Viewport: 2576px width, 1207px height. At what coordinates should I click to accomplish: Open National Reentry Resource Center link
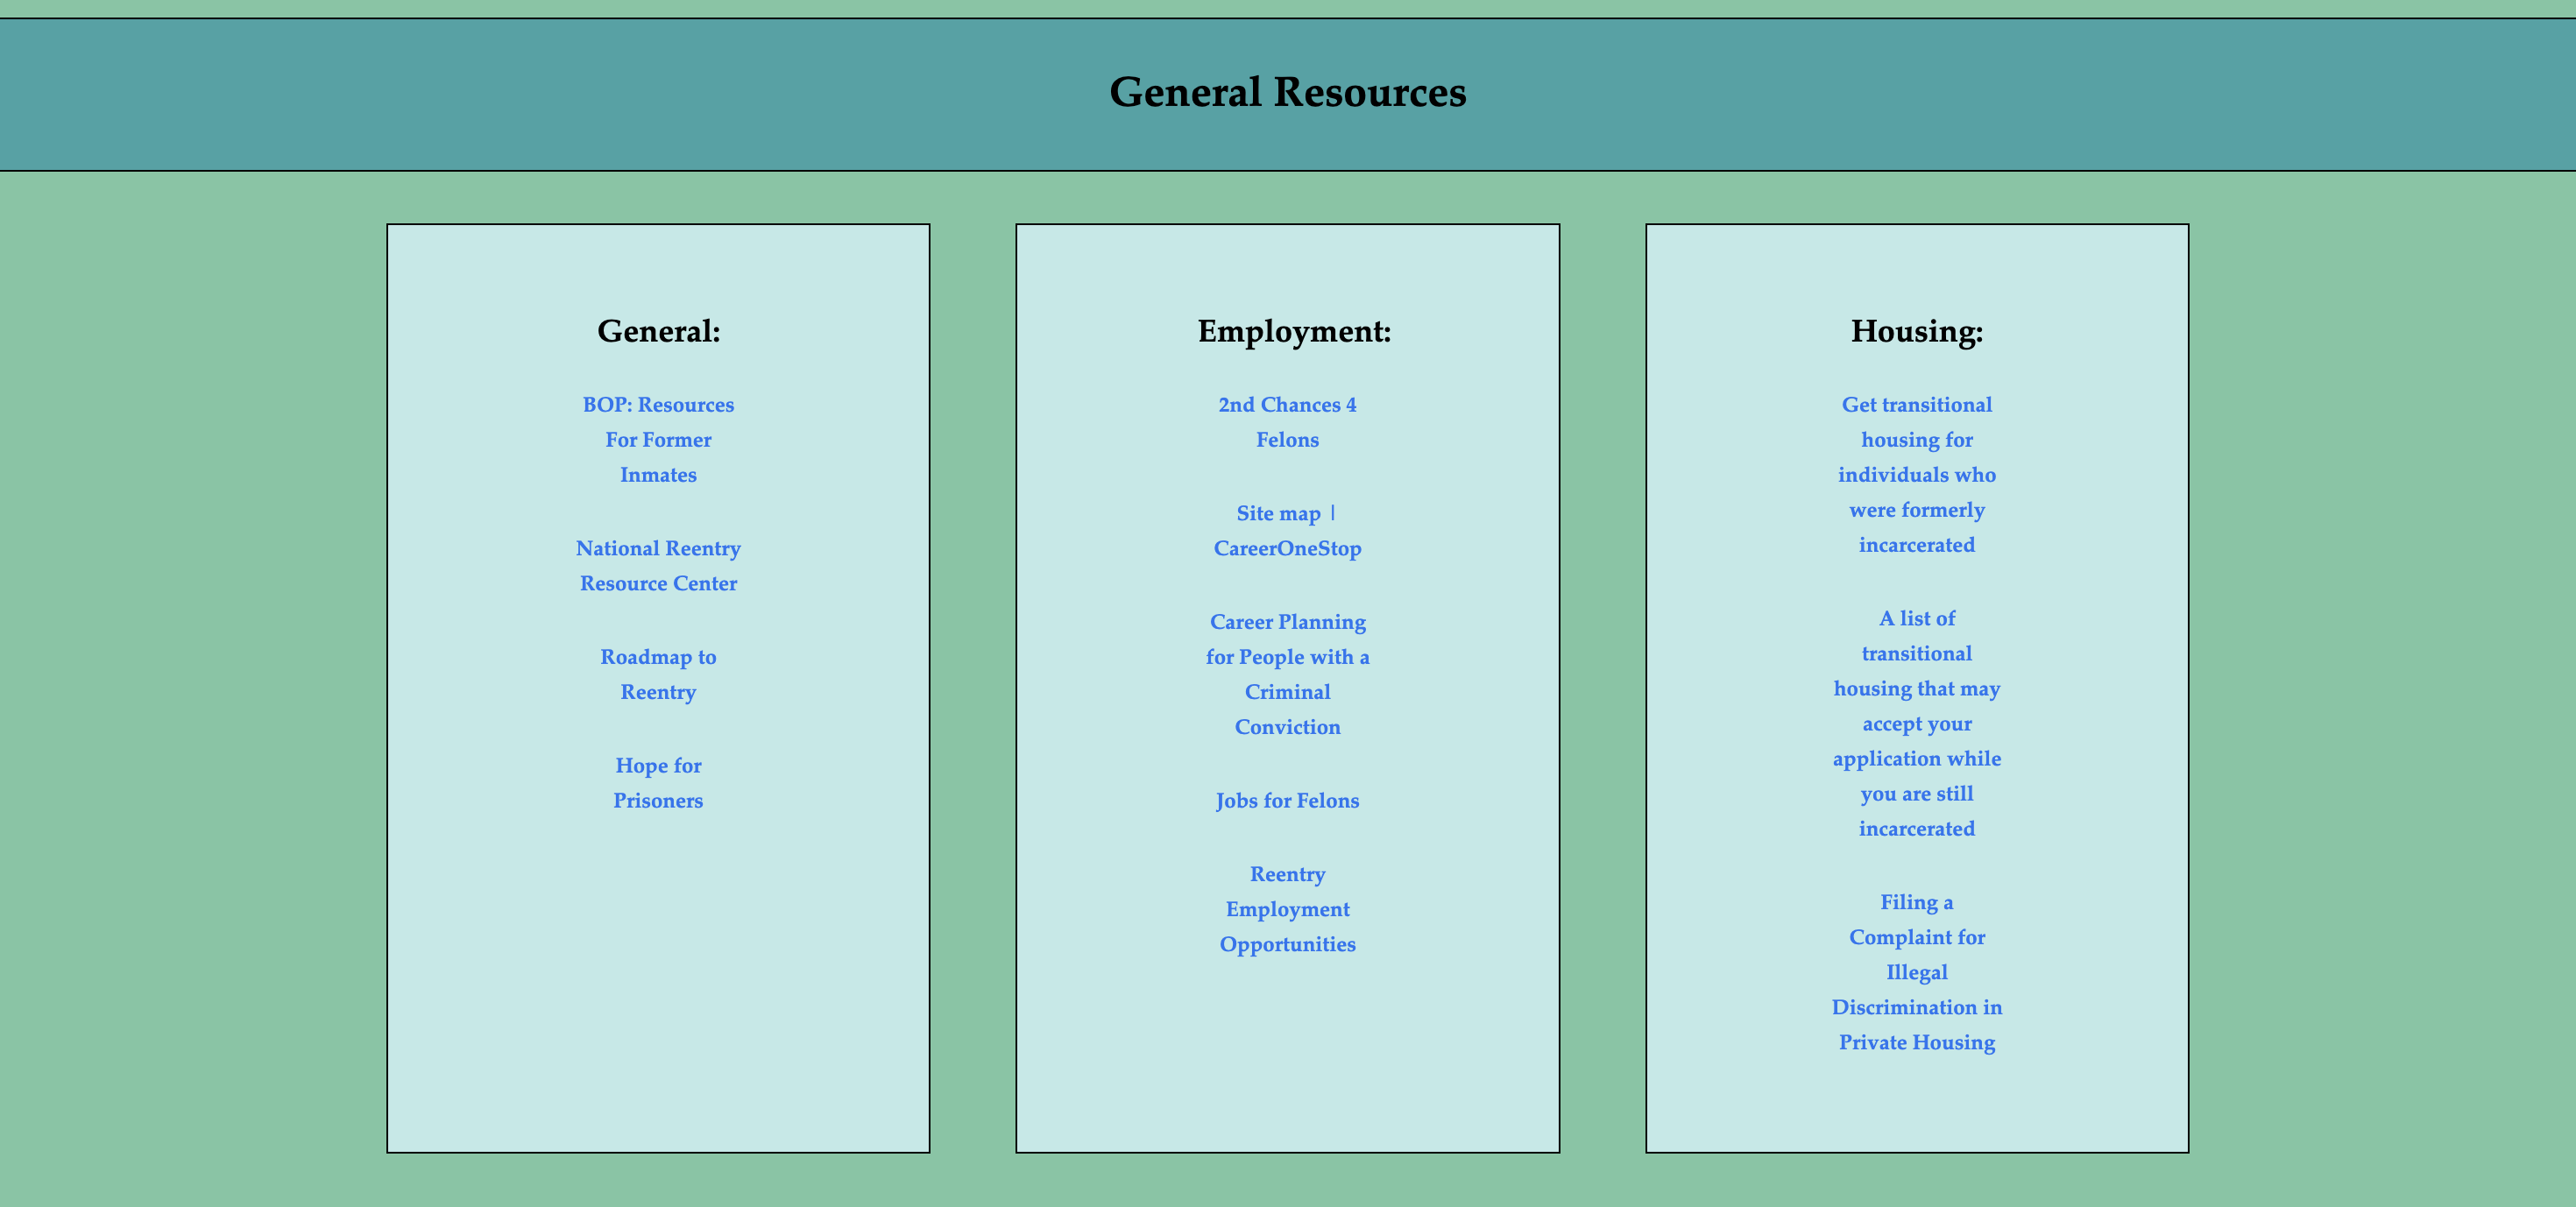(x=658, y=566)
